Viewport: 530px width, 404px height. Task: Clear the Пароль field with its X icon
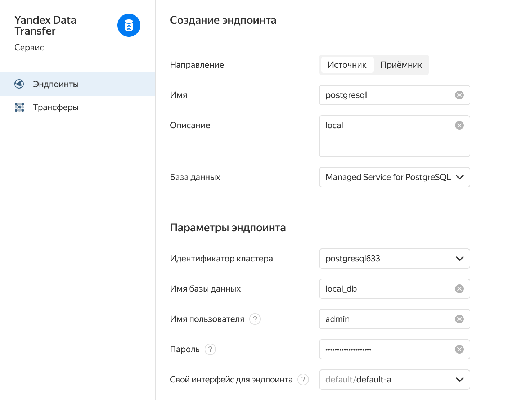point(459,349)
